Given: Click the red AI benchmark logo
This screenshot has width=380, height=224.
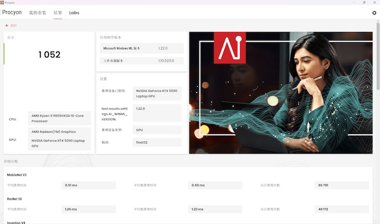Looking at the screenshot, I should [x=230, y=47].
